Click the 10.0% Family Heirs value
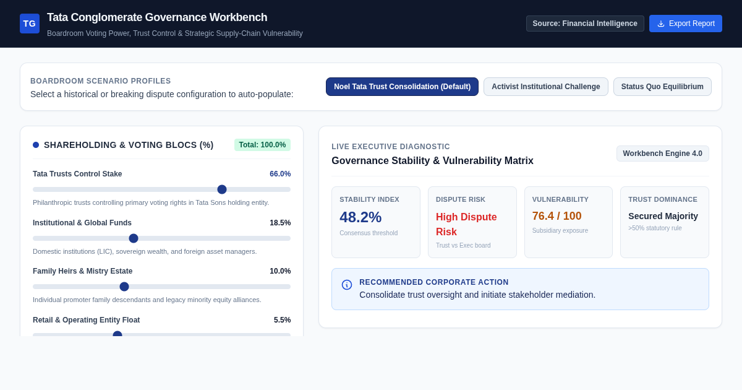 coord(280,271)
